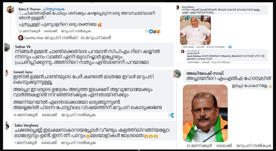276x151 pixels.
Task: Like Sabu Varghese comment
Action: tap(49, 143)
